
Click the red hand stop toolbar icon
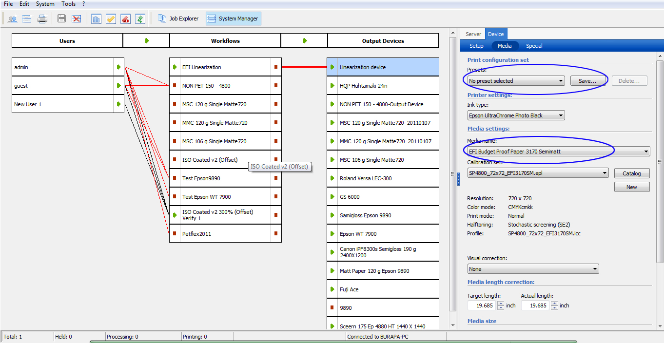(x=125, y=19)
